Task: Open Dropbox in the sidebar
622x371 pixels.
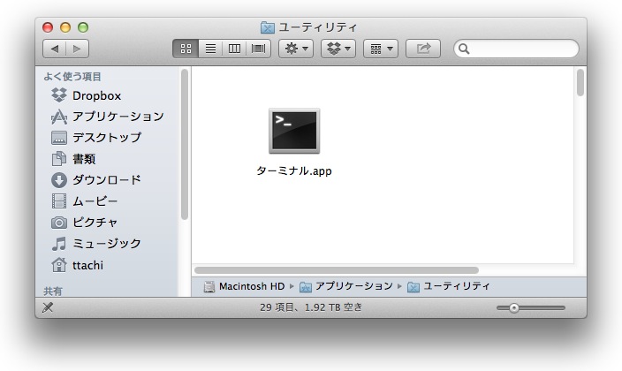Action: tap(95, 95)
